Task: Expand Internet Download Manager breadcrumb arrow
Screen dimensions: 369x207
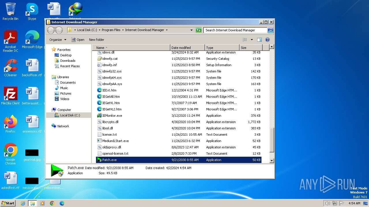Action: click(167, 30)
